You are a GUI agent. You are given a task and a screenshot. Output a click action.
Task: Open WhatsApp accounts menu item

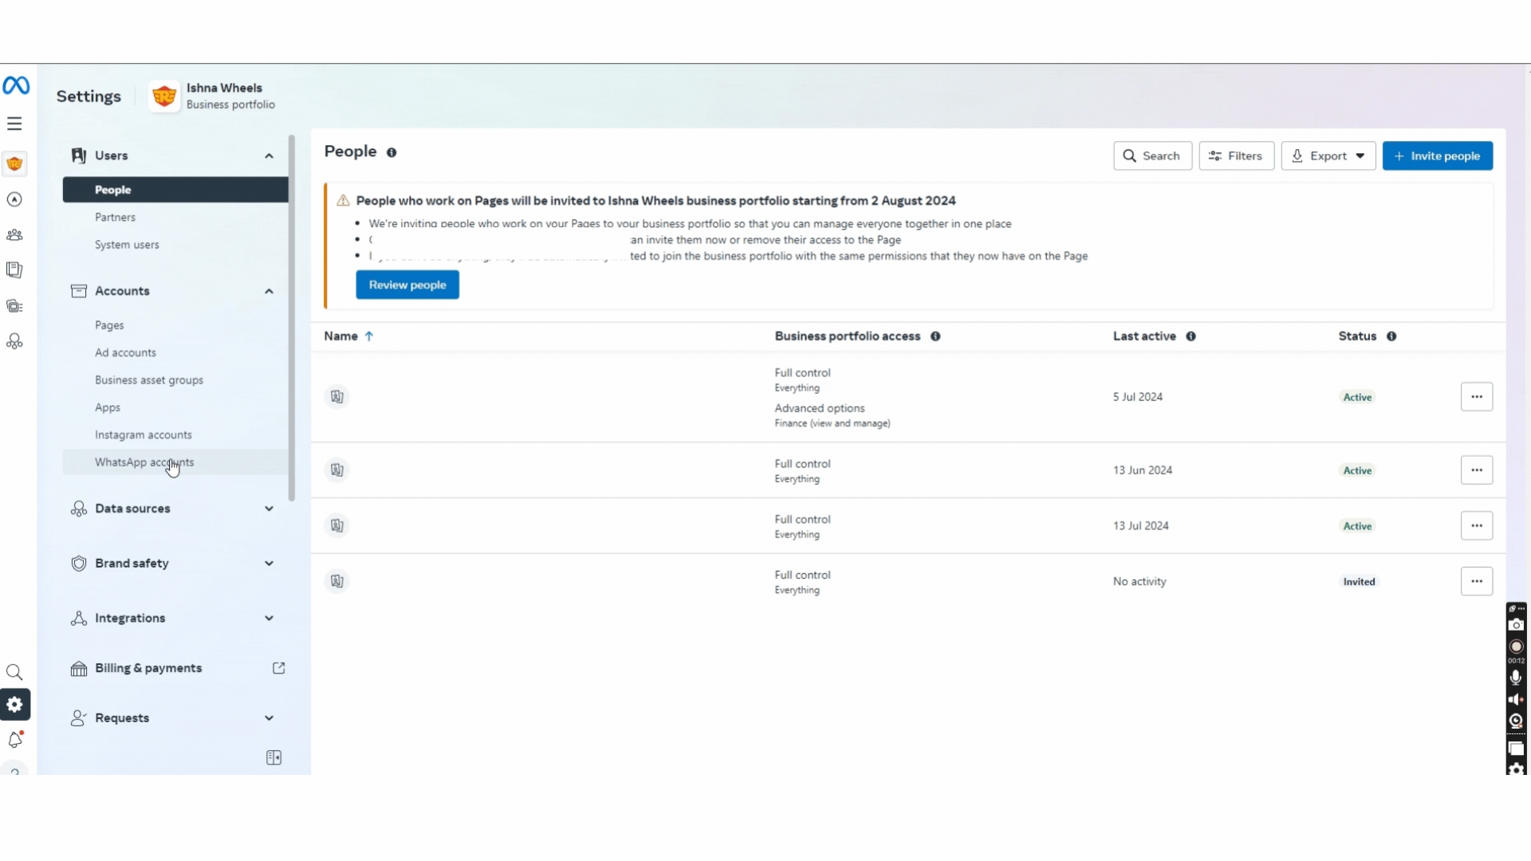point(144,462)
